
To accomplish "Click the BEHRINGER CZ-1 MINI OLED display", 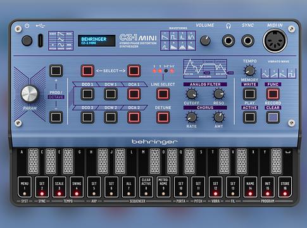I will 97,41.
